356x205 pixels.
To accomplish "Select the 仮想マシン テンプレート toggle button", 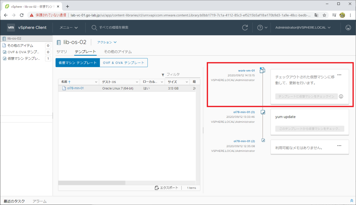I will point(78,63).
